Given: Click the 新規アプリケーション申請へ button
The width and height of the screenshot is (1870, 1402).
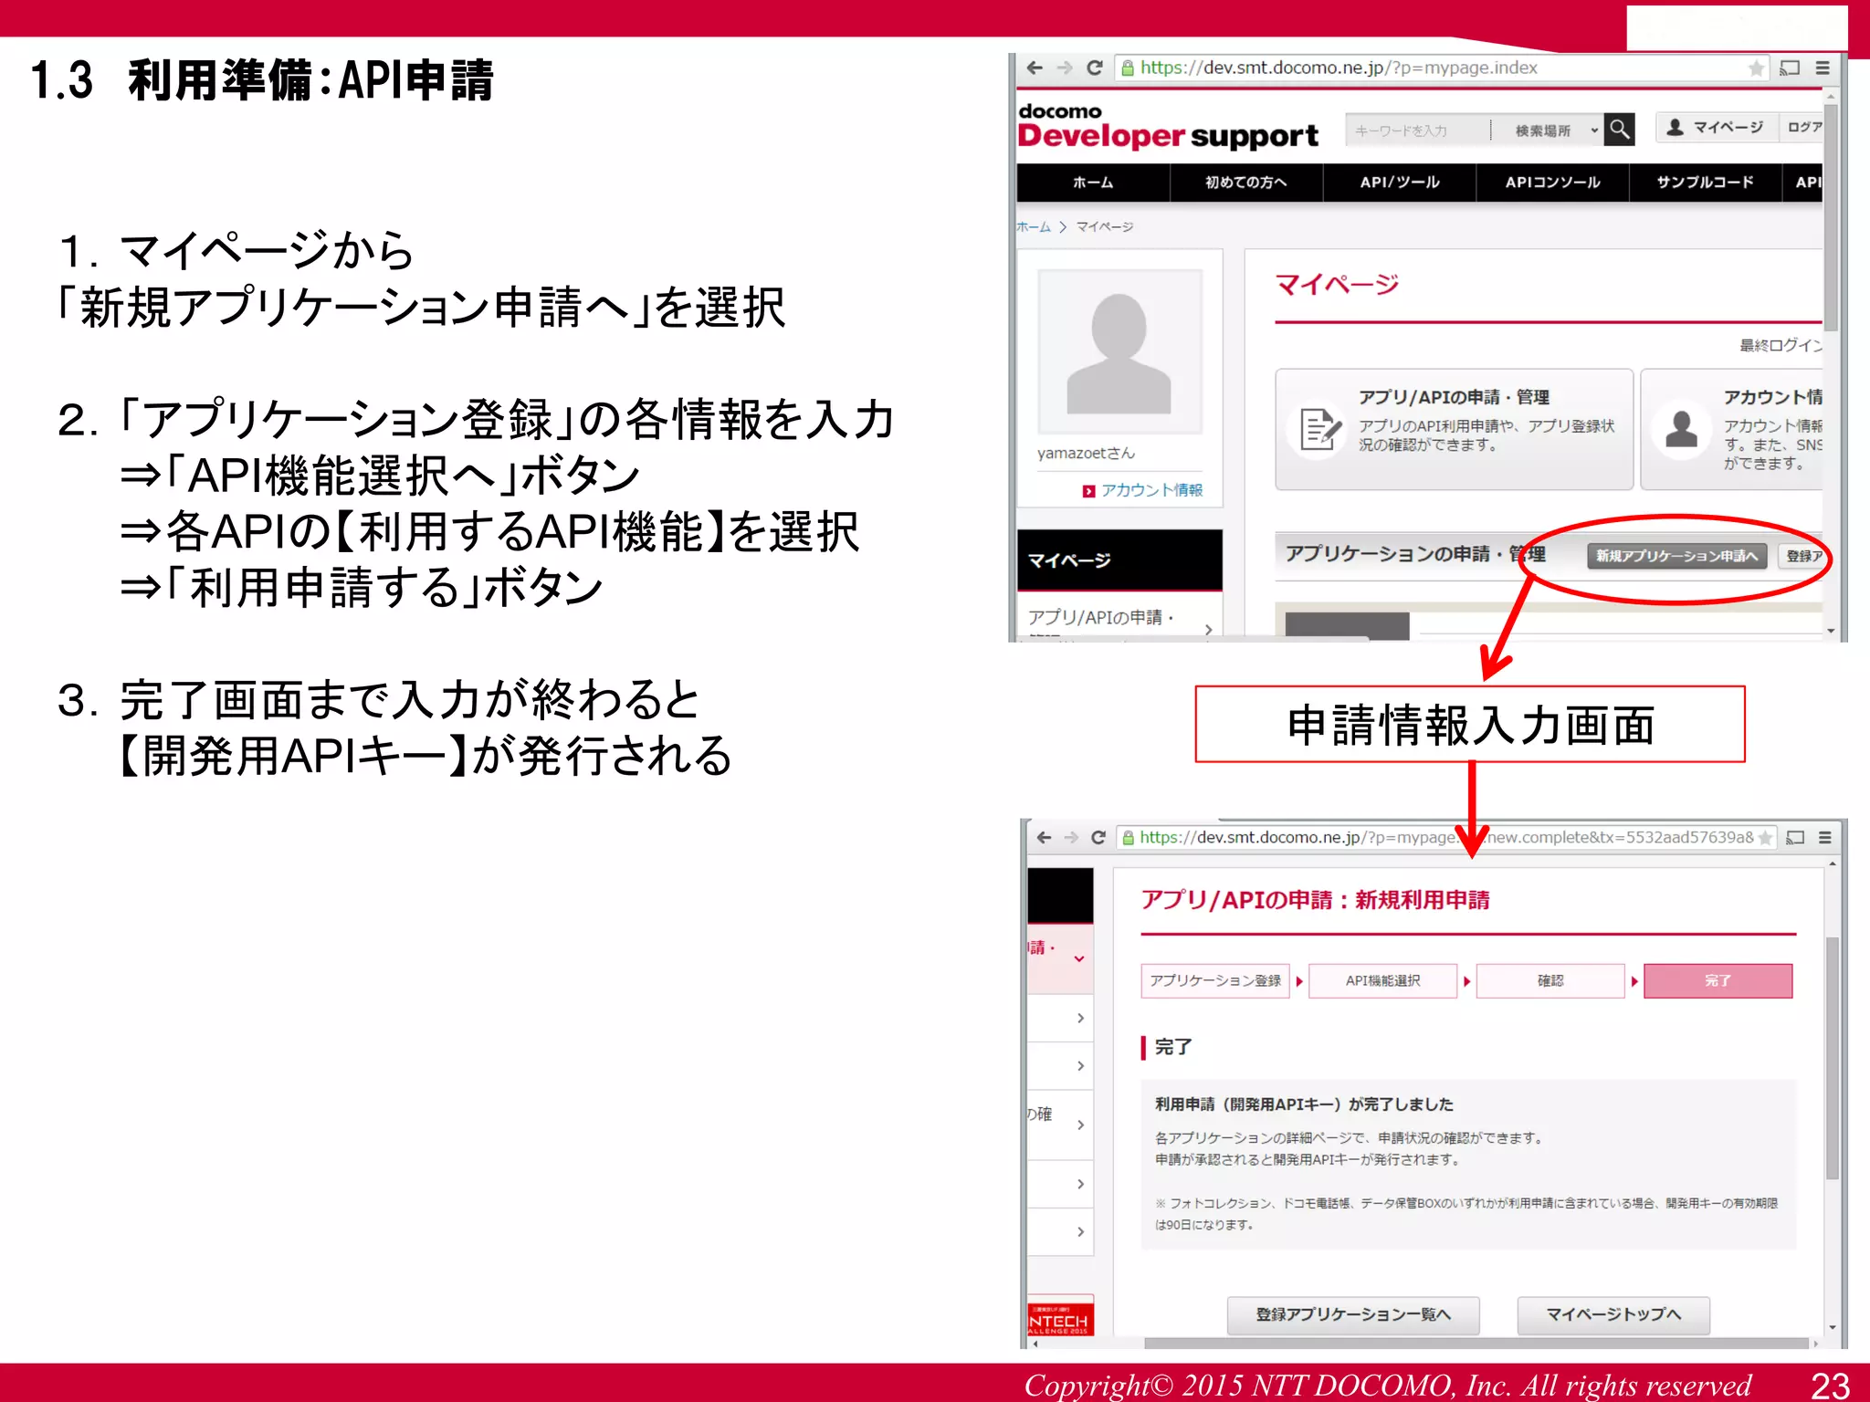Looking at the screenshot, I should tap(1676, 556).
